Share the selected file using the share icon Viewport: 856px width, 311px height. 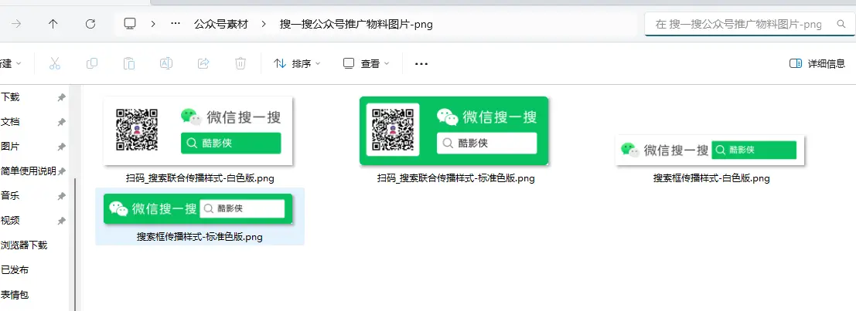(x=203, y=64)
